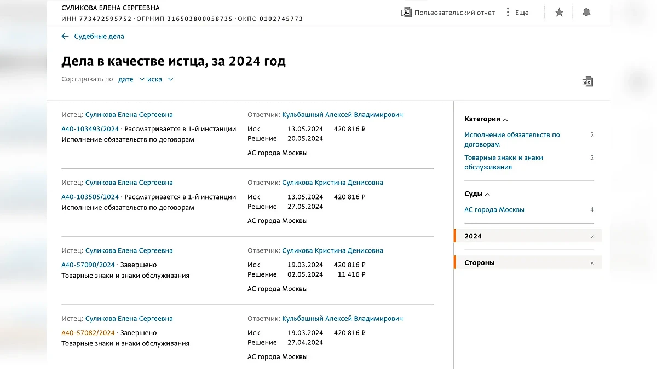Open the Еще three-dots menu
657x369 pixels.
tap(517, 13)
